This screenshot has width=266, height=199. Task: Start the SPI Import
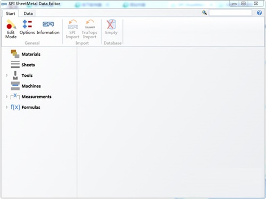(x=72, y=29)
